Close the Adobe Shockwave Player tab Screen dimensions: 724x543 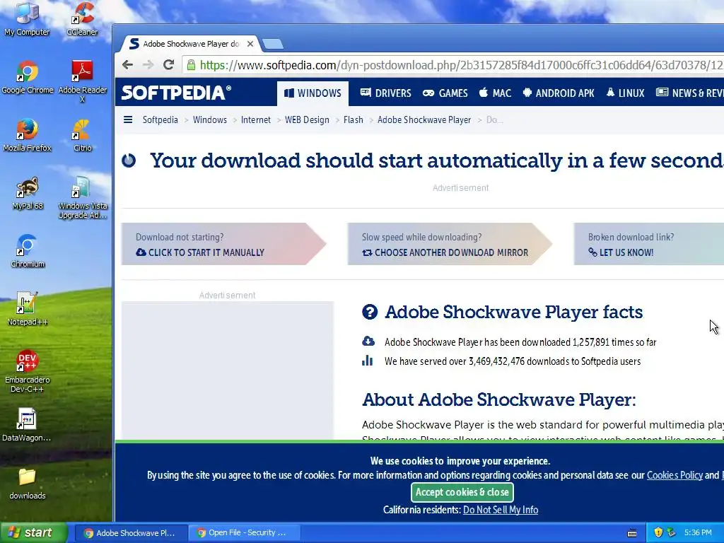coord(250,44)
